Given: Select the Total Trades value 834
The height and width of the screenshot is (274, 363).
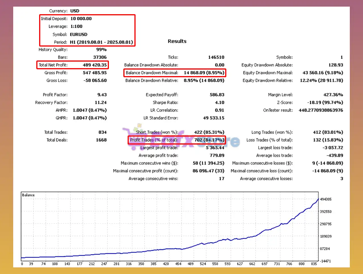Looking at the screenshot, I should 102,132.
